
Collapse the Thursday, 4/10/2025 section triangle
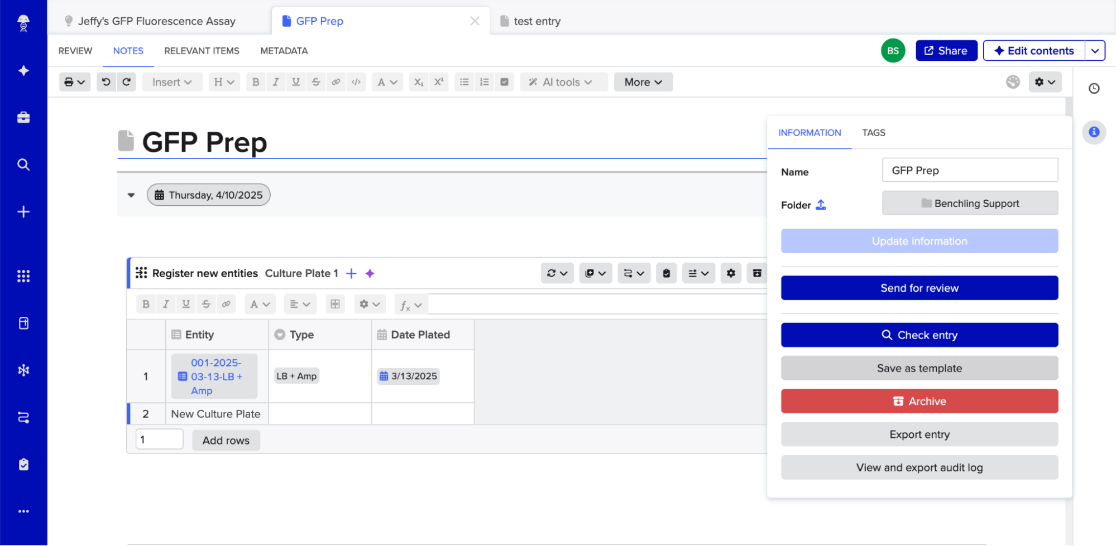tap(131, 195)
